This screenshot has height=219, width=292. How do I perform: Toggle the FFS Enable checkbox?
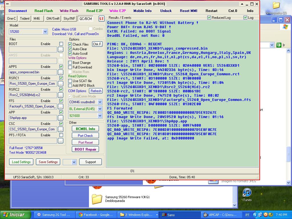point(61,101)
